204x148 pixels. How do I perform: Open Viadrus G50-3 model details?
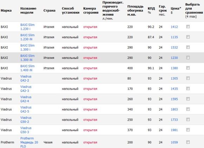(26, 130)
